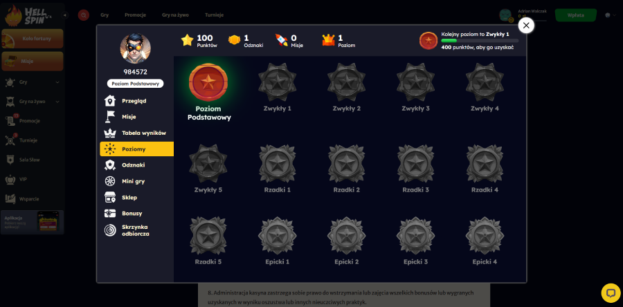Open Mini gry wheel icon
The image size is (623, 307).
[110, 181]
